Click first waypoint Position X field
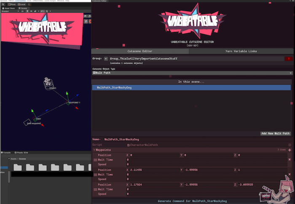Image resolution: width=295 pixels, height=204 pixels. 154,155
